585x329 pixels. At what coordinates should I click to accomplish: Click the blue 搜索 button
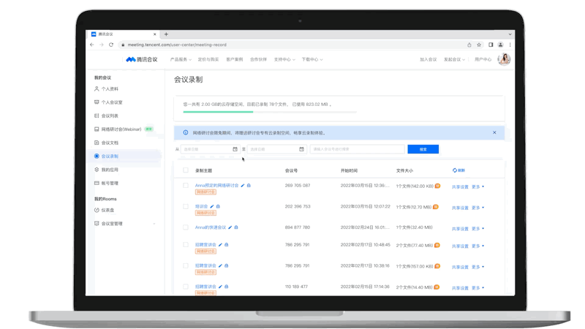click(x=423, y=149)
